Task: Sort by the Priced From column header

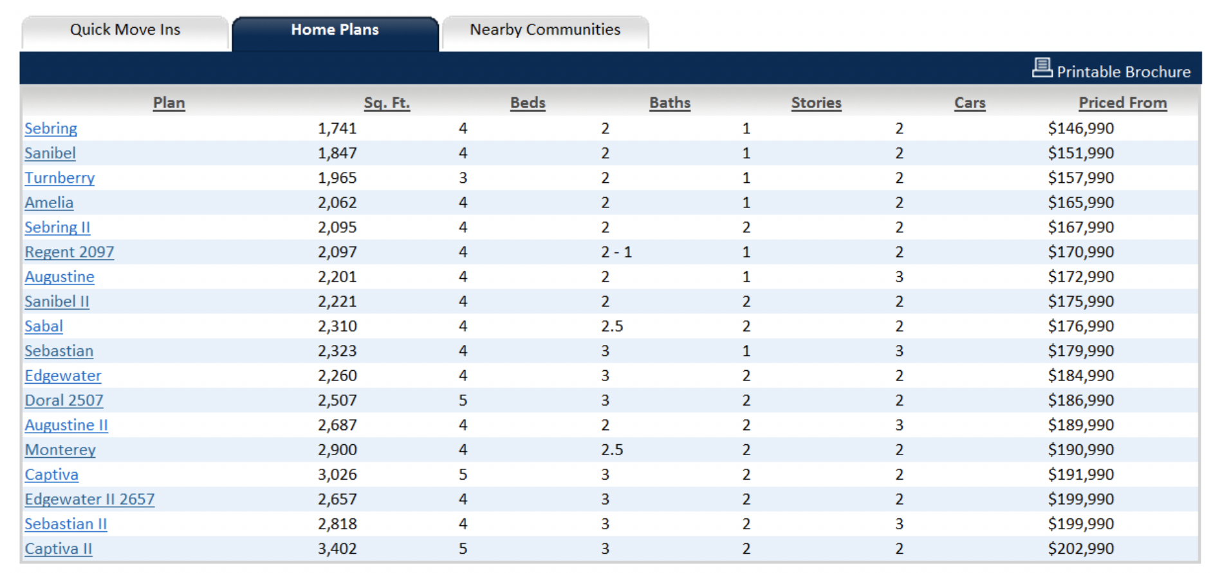Action: click(1123, 103)
